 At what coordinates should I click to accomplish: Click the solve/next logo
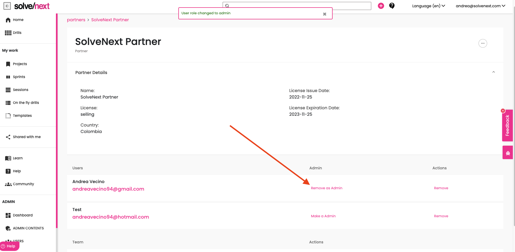click(32, 6)
